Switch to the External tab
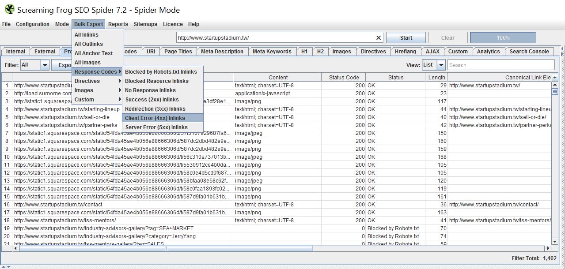The image size is (565, 269). [x=45, y=52]
